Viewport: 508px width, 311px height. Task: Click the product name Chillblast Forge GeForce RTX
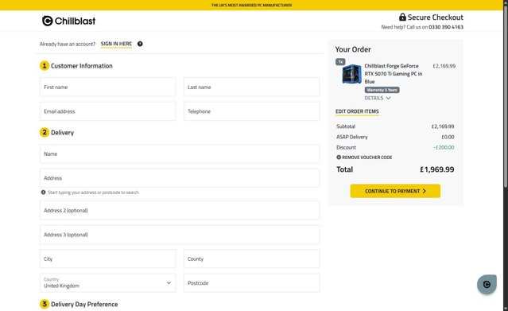tap(394, 74)
